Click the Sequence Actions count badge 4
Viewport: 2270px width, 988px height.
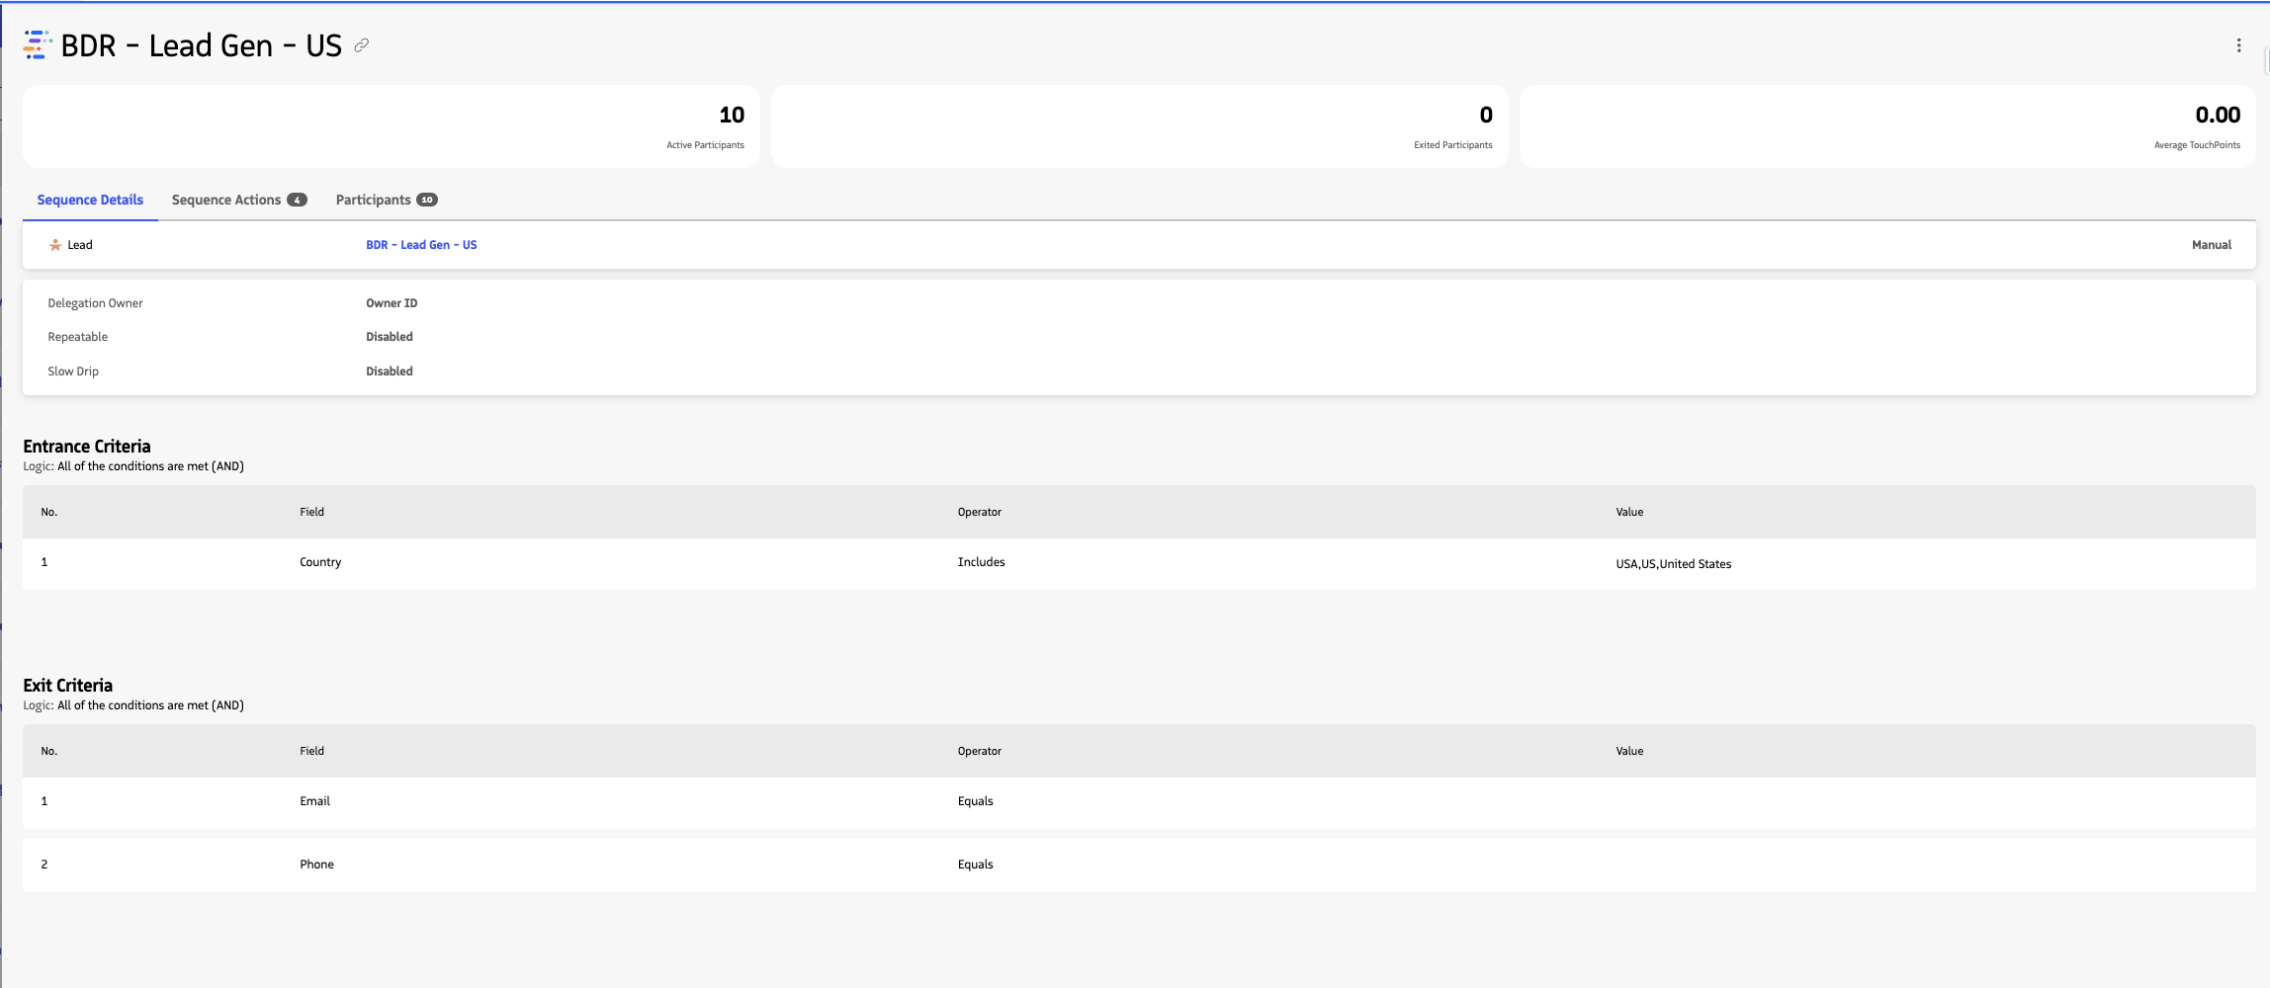pyautogui.click(x=297, y=200)
